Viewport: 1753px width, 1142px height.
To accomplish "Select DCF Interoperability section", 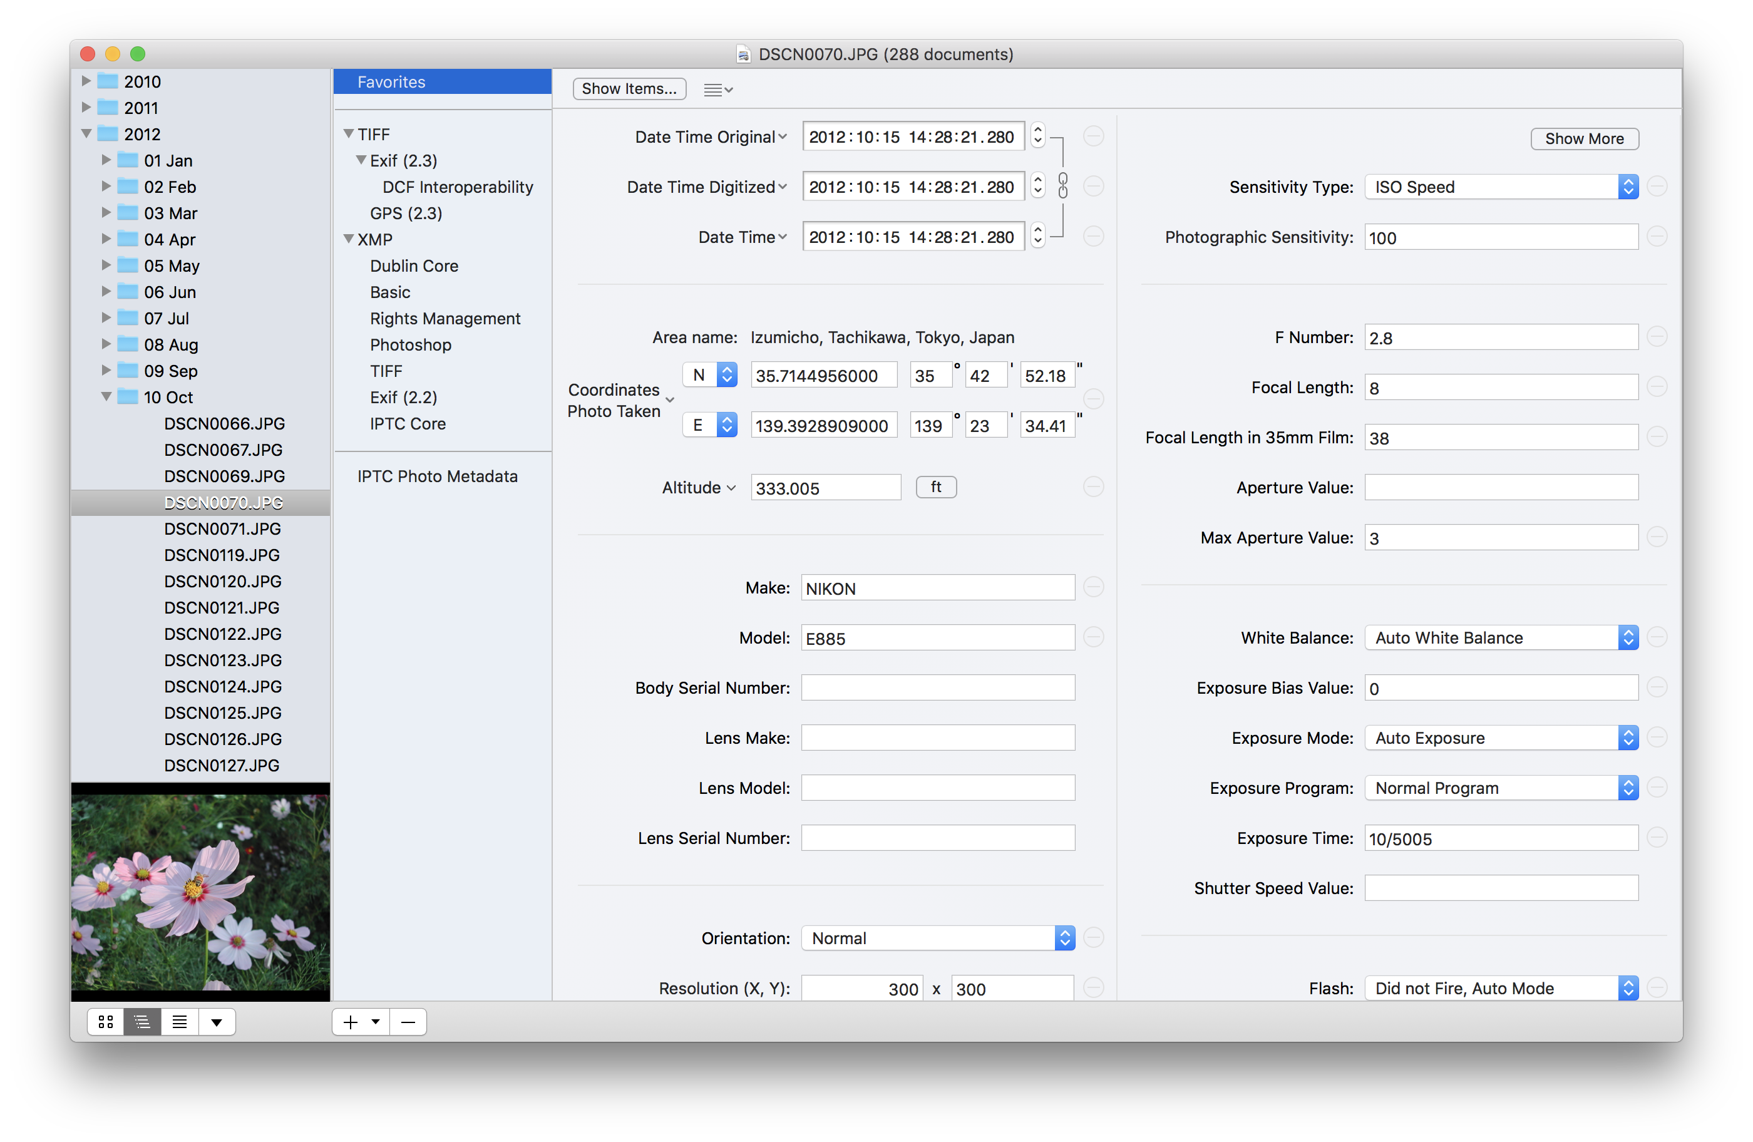I will click(458, 187).
